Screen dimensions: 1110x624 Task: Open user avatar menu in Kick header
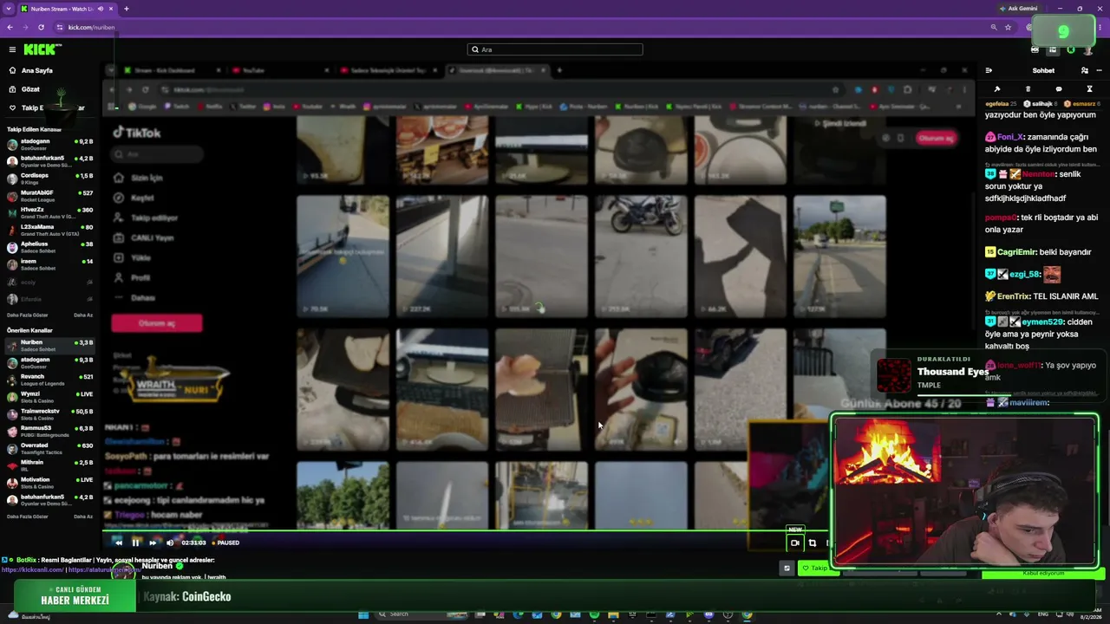point(1088,49)
